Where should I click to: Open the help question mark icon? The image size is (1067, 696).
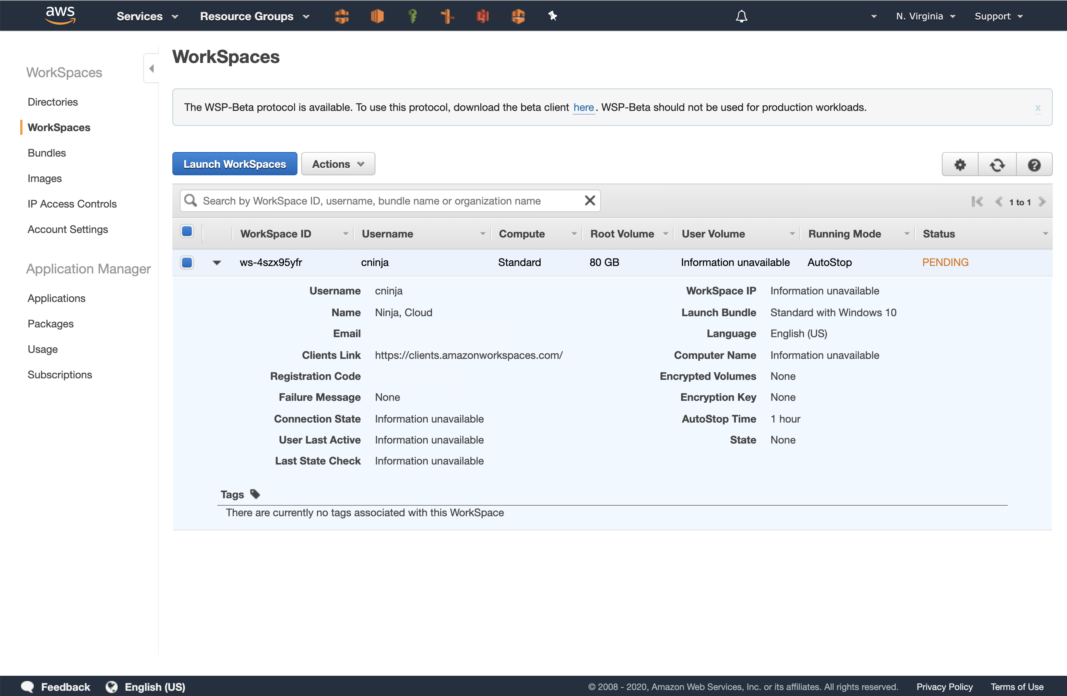tap(1034, 164)
